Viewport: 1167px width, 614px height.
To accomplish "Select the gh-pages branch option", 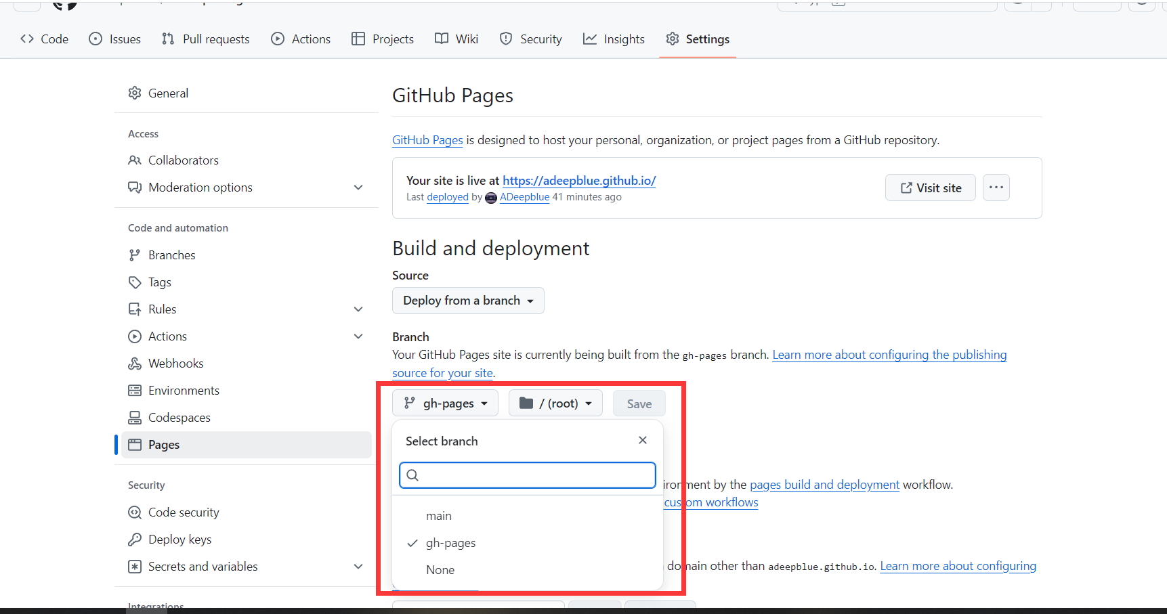I will [528, 543].
